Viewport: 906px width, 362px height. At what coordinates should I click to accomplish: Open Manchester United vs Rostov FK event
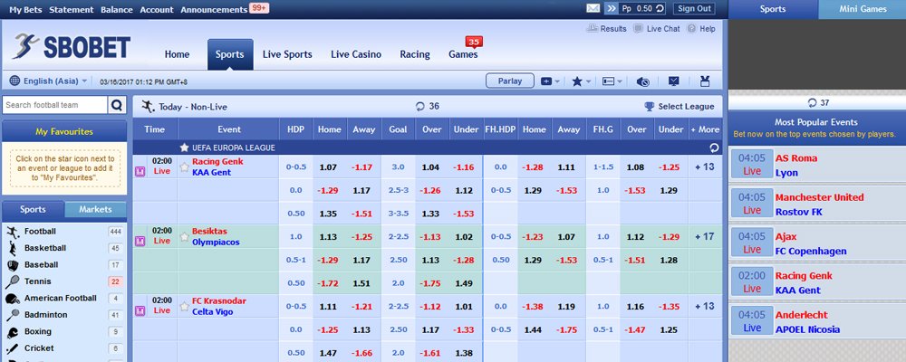tap(817, 205)
